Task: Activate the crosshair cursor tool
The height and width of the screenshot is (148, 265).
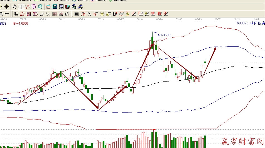Action: (x=21, y=6)
